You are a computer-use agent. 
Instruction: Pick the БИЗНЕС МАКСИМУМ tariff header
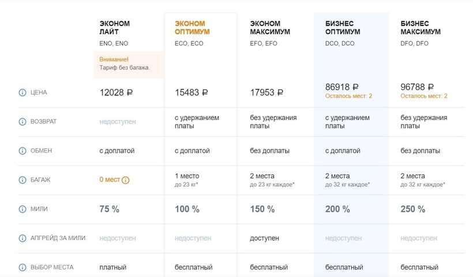(x=420, y=28)
